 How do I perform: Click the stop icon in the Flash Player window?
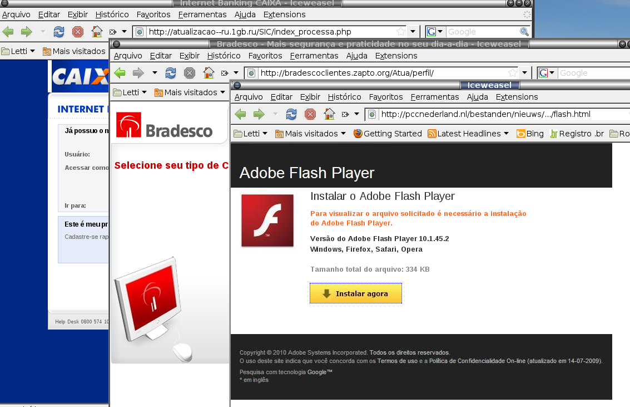[x=310, y=114]
